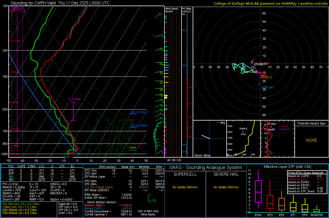Click the "EF2" axis label

pos(282,215)
